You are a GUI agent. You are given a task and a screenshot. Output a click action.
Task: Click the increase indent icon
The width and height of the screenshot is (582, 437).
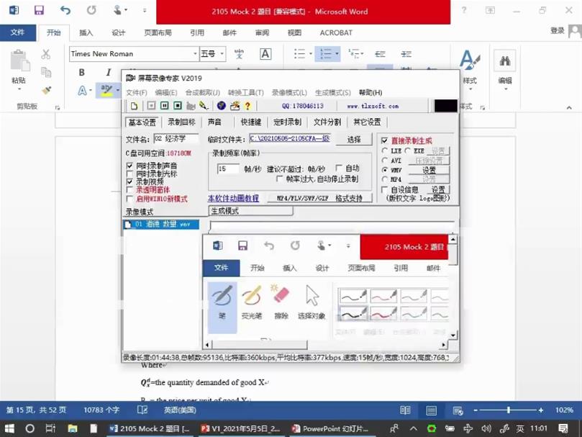[406, 54]
